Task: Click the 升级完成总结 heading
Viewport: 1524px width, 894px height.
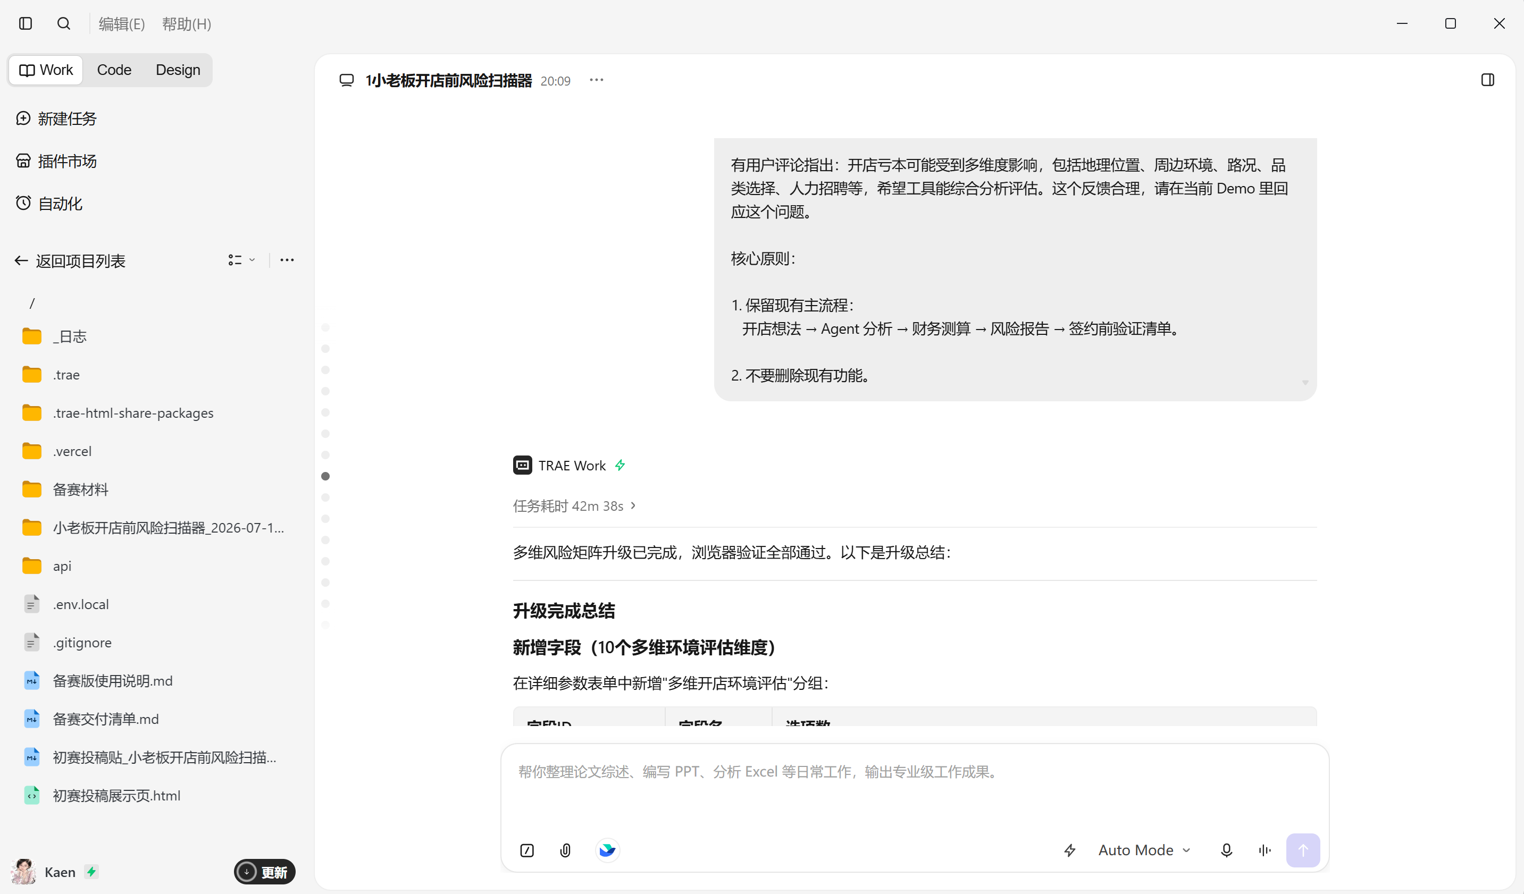Action: [564, 611]
